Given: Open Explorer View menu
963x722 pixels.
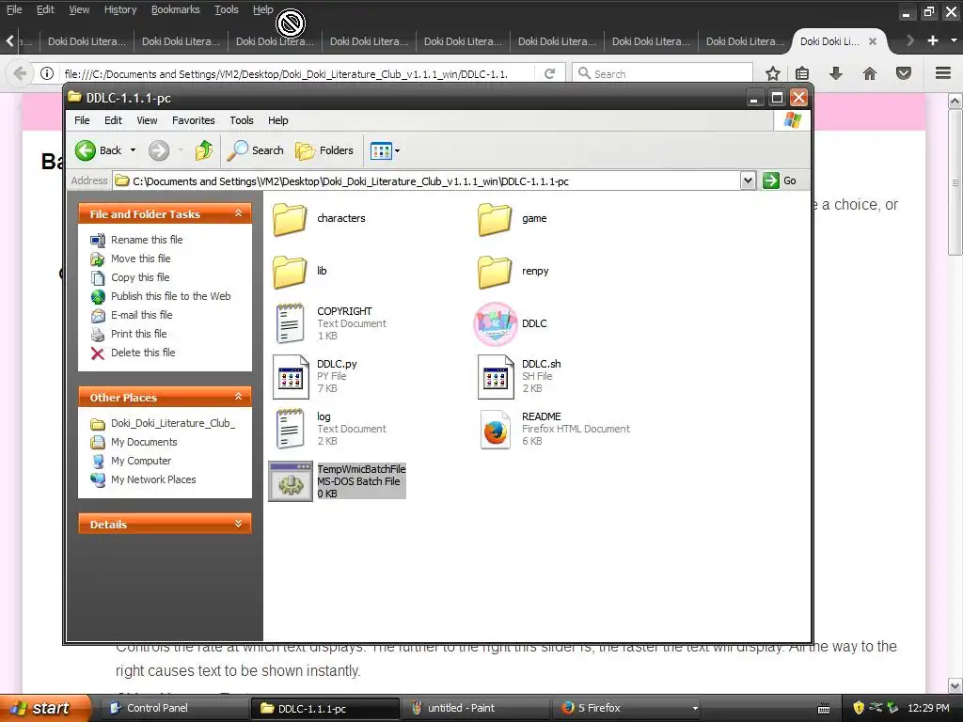Looking at the screenshot, I should point(147,120).
